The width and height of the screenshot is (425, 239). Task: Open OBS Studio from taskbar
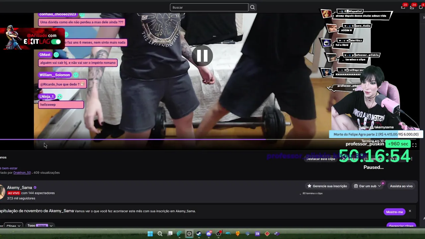click(x=218, y=234)
